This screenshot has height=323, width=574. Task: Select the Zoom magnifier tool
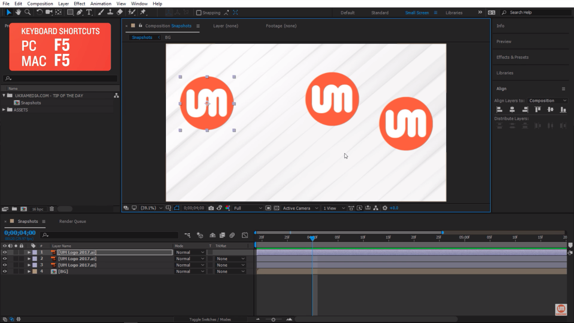27,12
